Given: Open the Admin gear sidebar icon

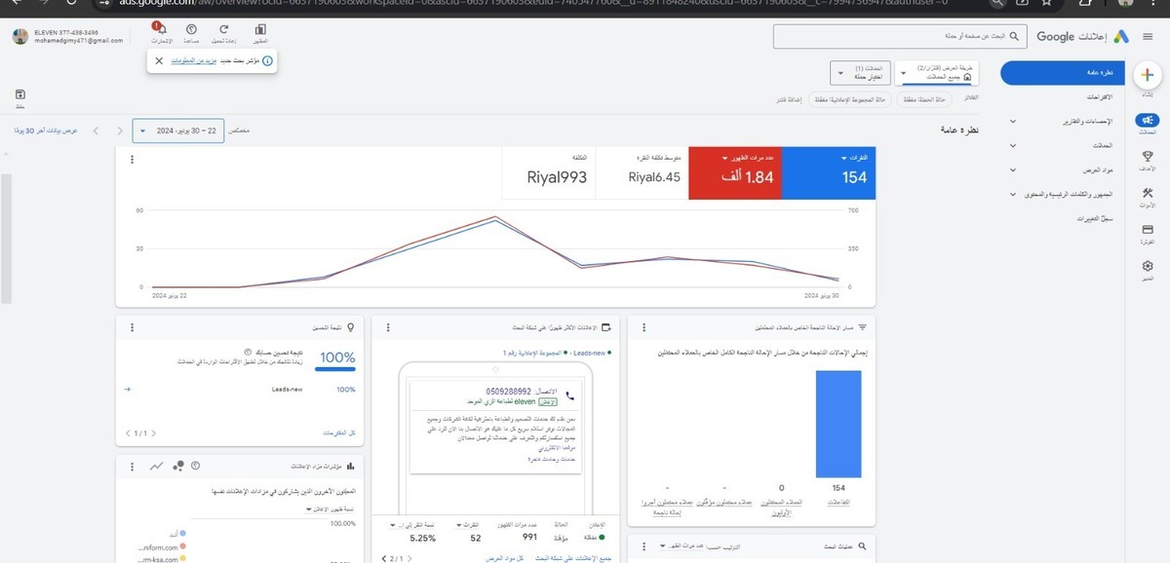Looking at the screenshot, I should (1148, 268).
